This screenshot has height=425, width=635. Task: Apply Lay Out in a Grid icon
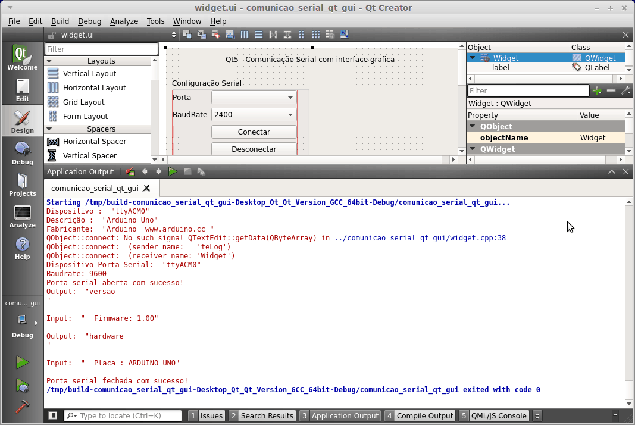(x=315, y=35)
